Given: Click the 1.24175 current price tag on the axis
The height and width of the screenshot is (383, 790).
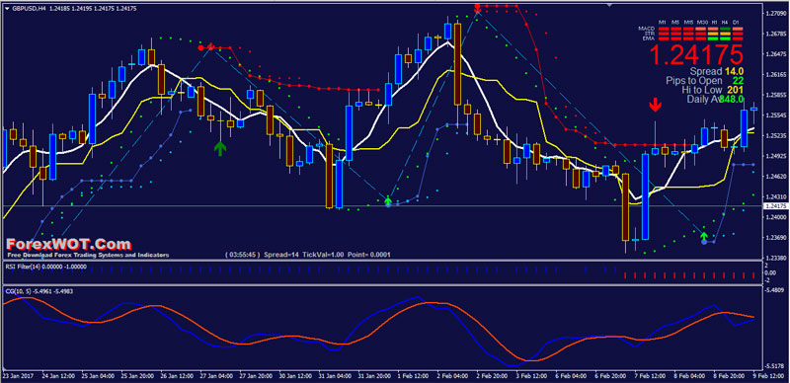Looking at the screenshot, I should click(776, 206).
